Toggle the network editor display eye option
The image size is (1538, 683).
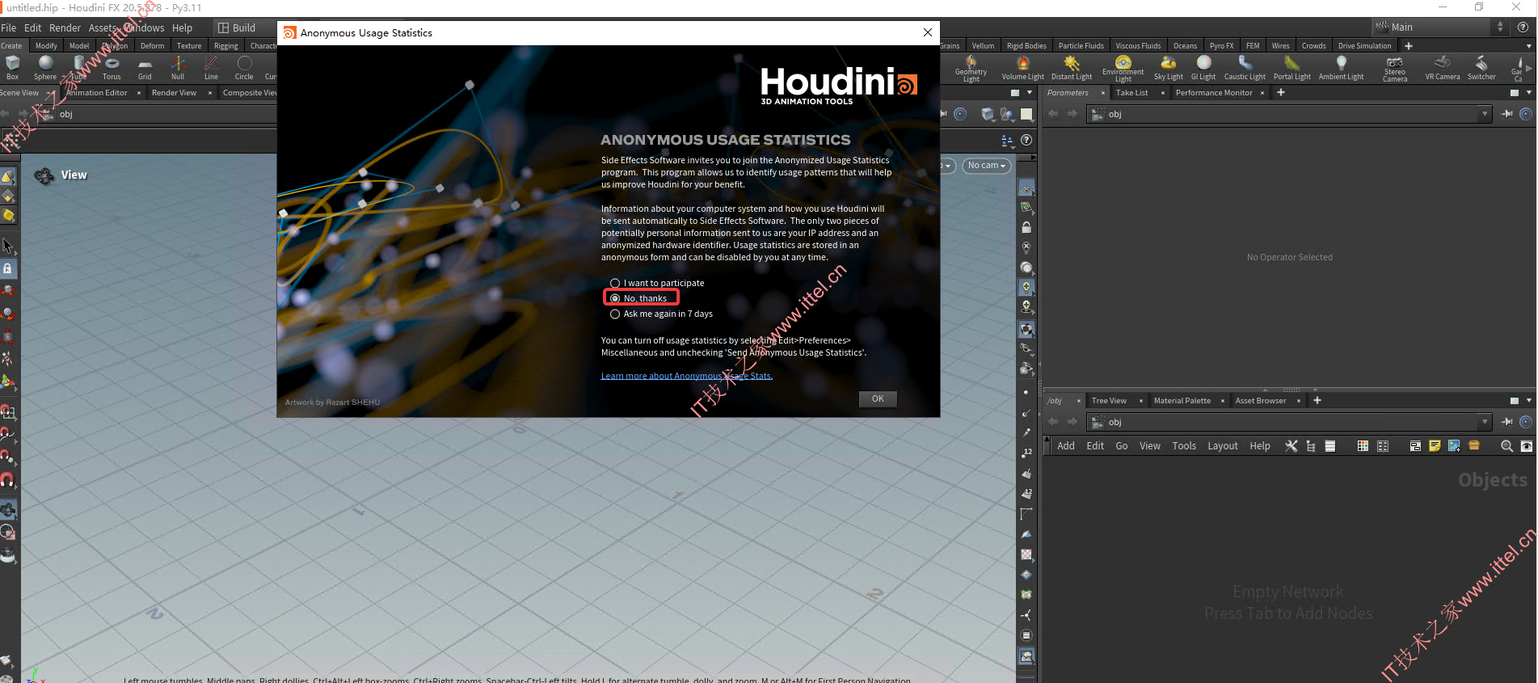[1527, 446]
